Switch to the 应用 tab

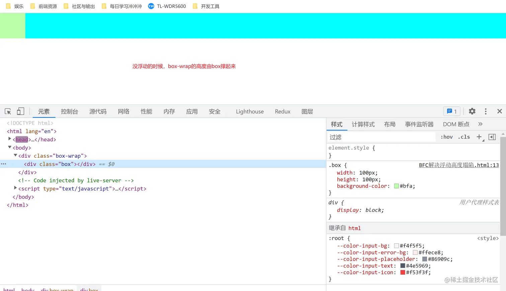click(x=192, y=111)
